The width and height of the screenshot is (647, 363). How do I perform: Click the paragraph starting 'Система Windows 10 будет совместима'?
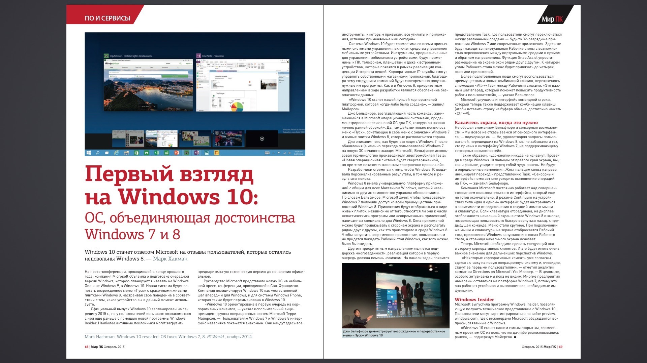tap(395, 69)
